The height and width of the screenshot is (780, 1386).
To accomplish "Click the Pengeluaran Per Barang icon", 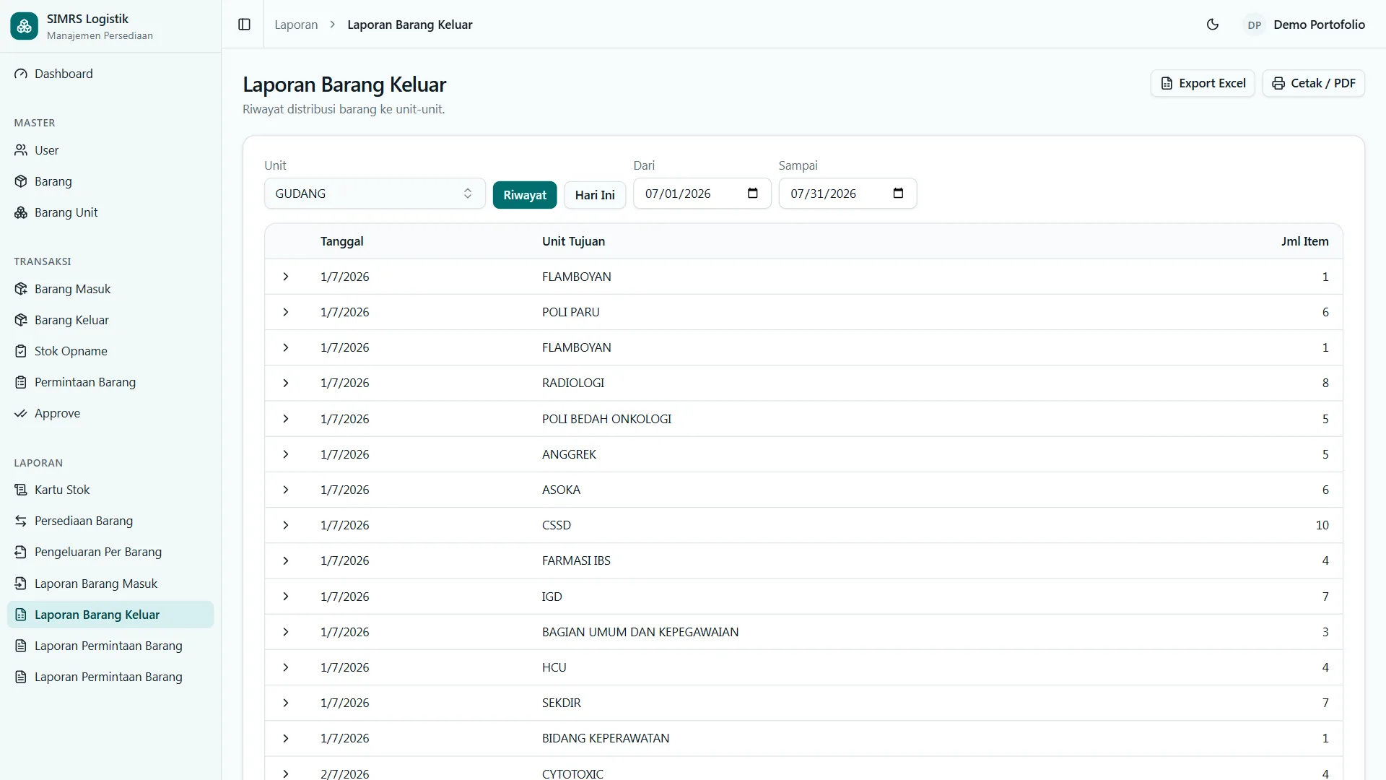I will coord(21,552).
